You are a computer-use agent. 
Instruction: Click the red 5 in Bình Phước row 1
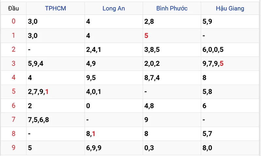pyautogui.click(x=146, y=35)
